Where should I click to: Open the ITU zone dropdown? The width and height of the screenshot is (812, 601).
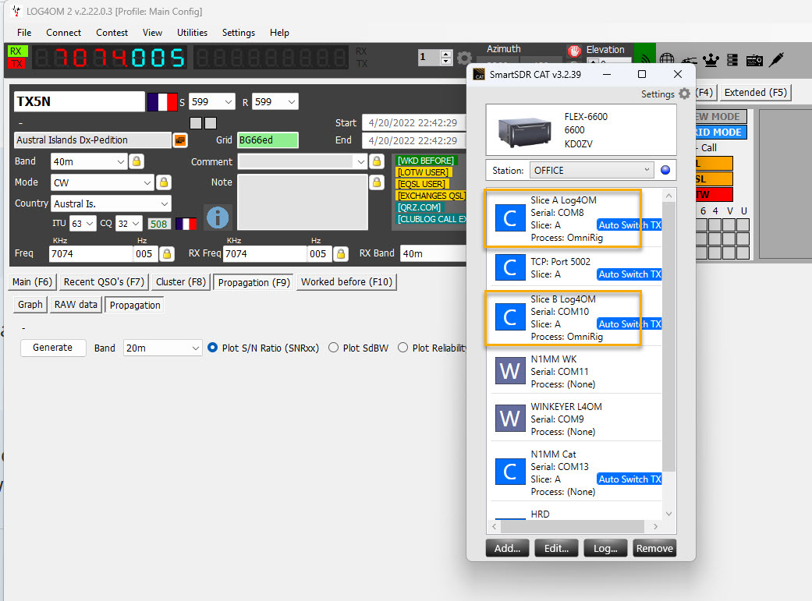[x=83, y=224]
